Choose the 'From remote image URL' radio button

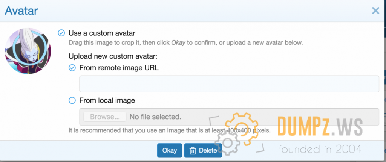click(x=72, y=68)
